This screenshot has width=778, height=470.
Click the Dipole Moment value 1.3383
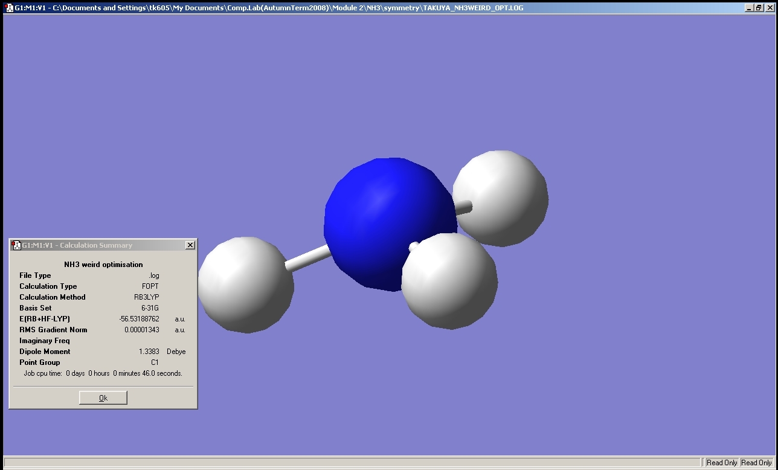pyautogui.click(x=149, y=352)
